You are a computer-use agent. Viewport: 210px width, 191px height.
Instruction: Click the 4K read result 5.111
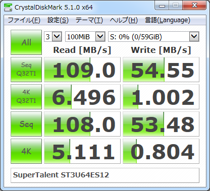tap(82, 151)
